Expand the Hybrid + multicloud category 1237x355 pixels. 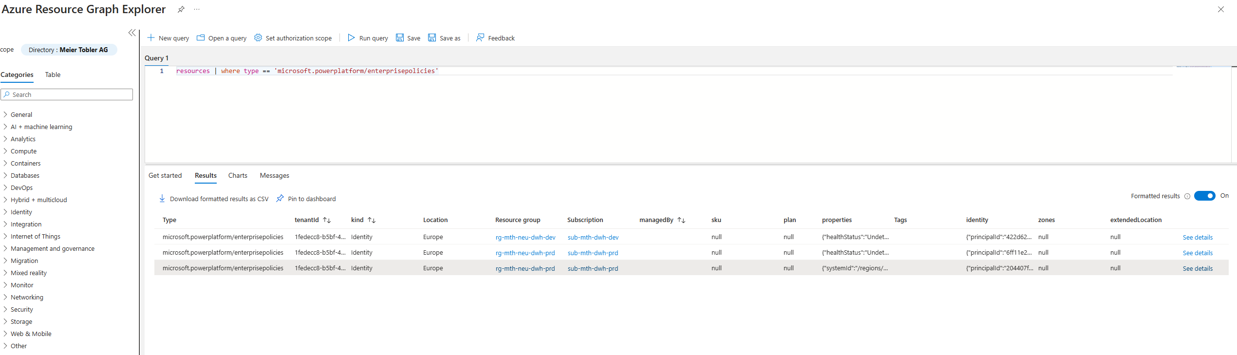(x=5, y=200)
